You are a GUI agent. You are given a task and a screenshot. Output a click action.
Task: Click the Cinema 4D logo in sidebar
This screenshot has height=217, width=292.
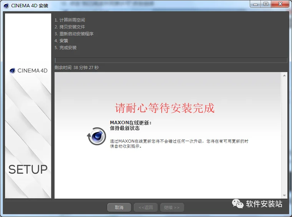[28, 71]
